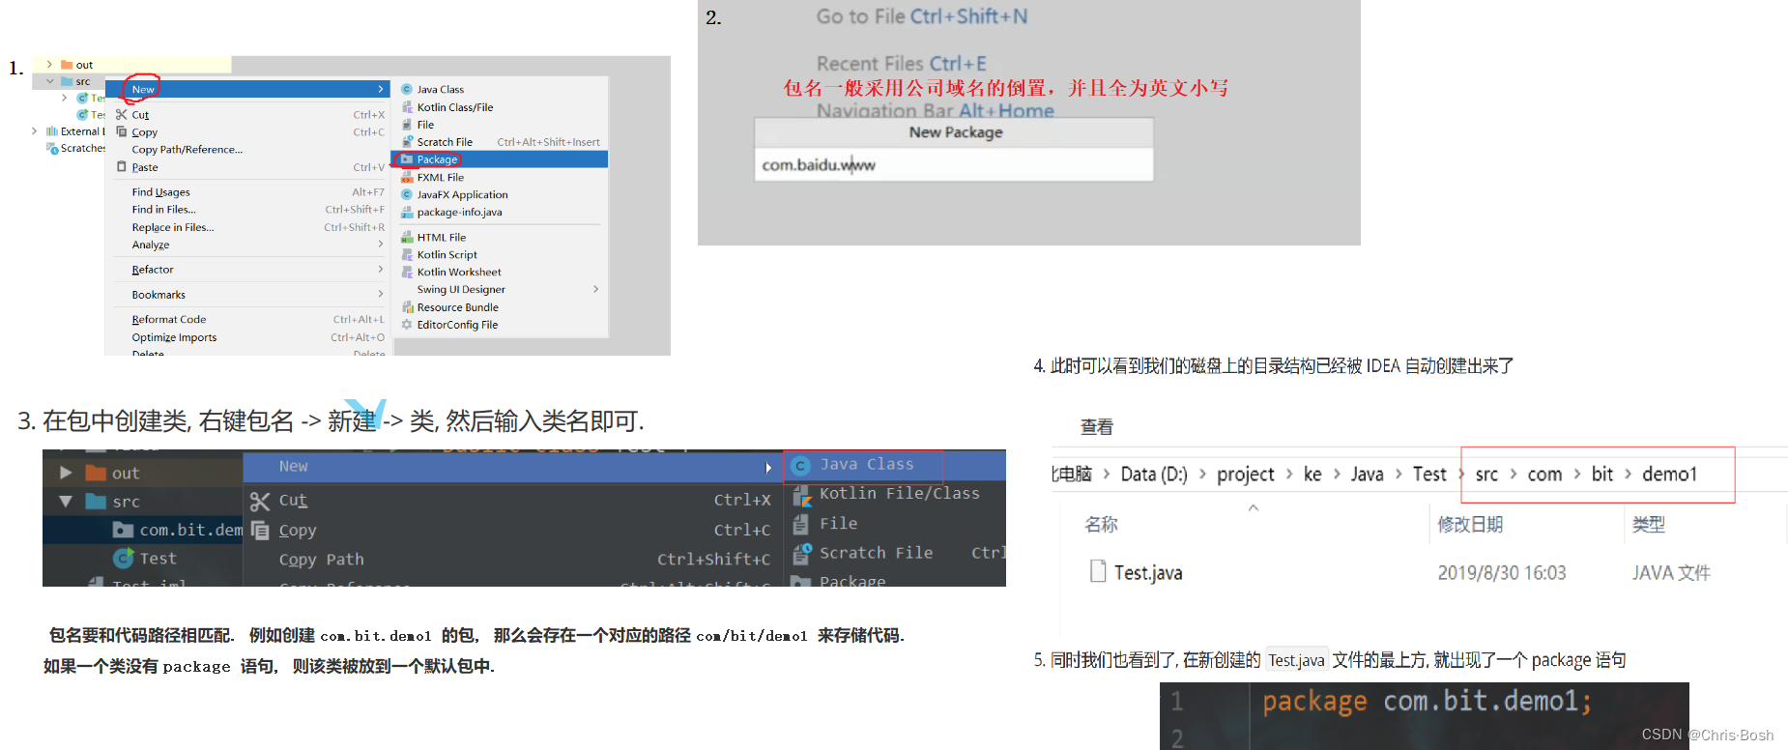Click the HTML File icon
The width and height of the screenshot is (1788, 750).
(x=407, y=237)
